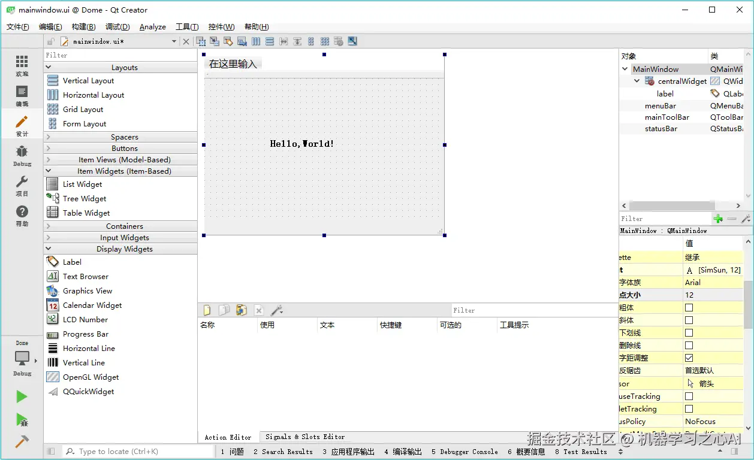
Task: Open the Dome kit selector monitor icon
Action: (x=22, y=358)
